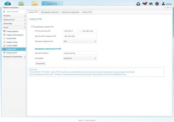
Task: Switch to the Перечень соединений tab
Action: [70, 12]
